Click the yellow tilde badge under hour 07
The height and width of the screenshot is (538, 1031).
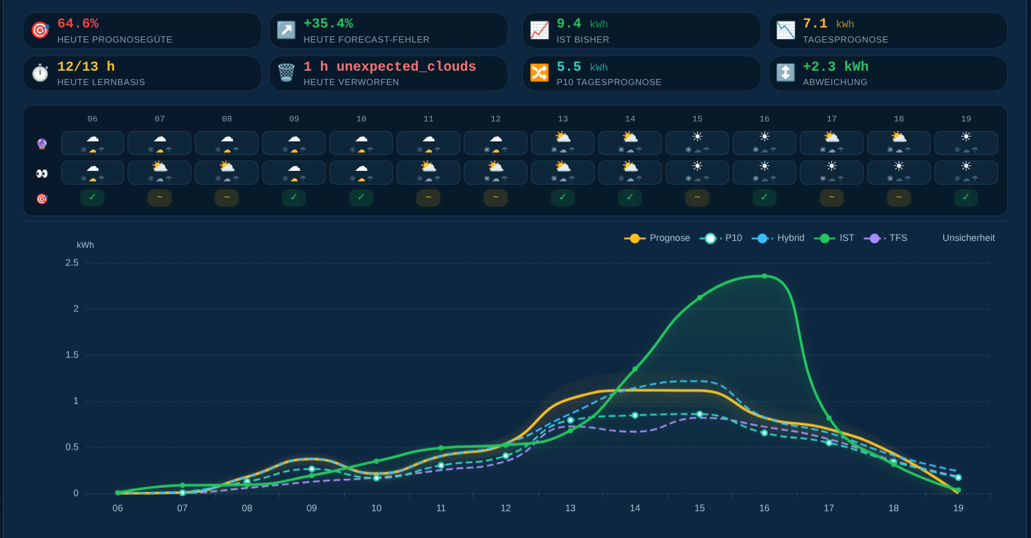pyautogui.click(x=159, y=198)
